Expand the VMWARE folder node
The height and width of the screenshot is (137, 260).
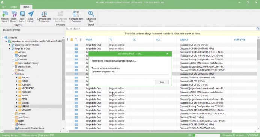coord(16,110)
